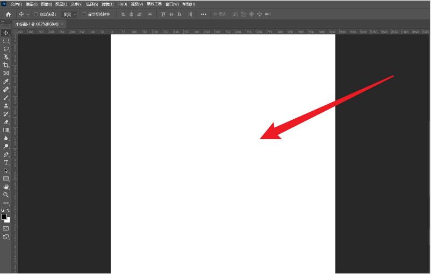Image resolution: width=431 pixels, height=274 pixels.
Task: Click the 3D pan camera icon
Action: coord(251,15)
